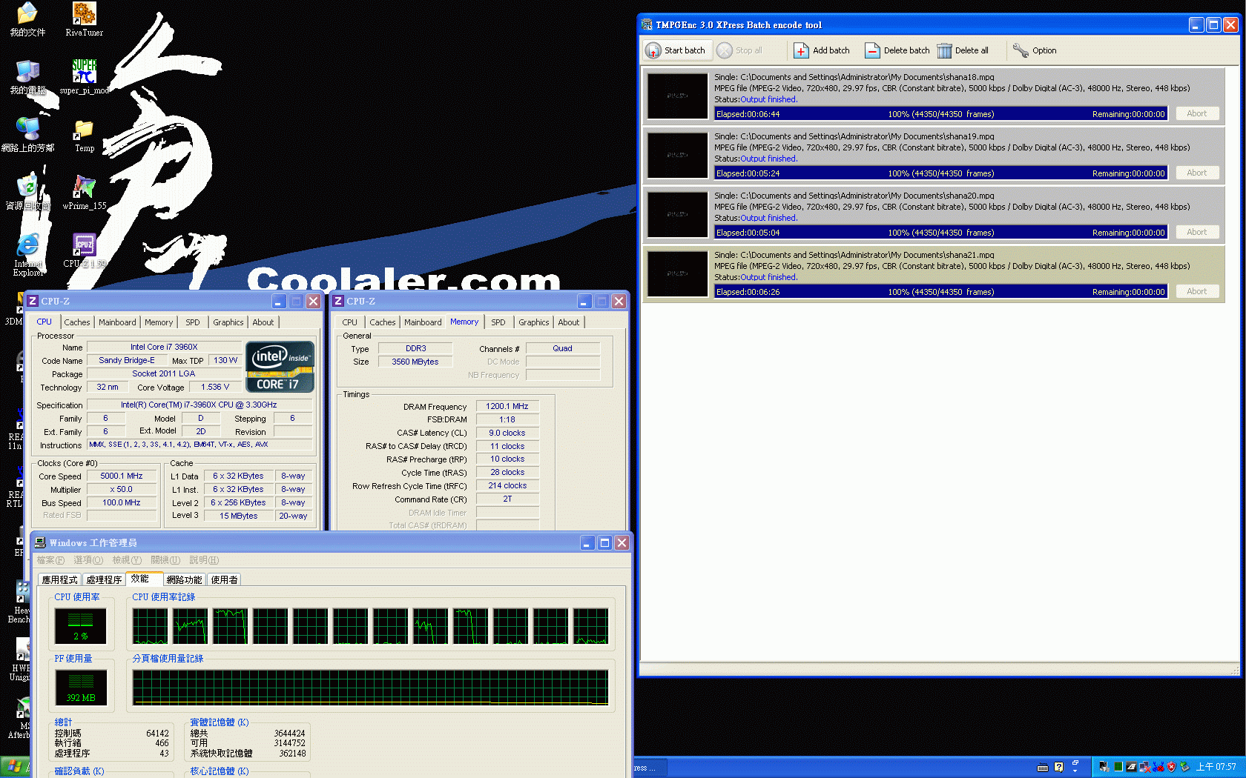This screenshot has height=778, width=1246.
Task: Switch to Mainboard tab in left CPU-Z
Action: tap(117, 322)
